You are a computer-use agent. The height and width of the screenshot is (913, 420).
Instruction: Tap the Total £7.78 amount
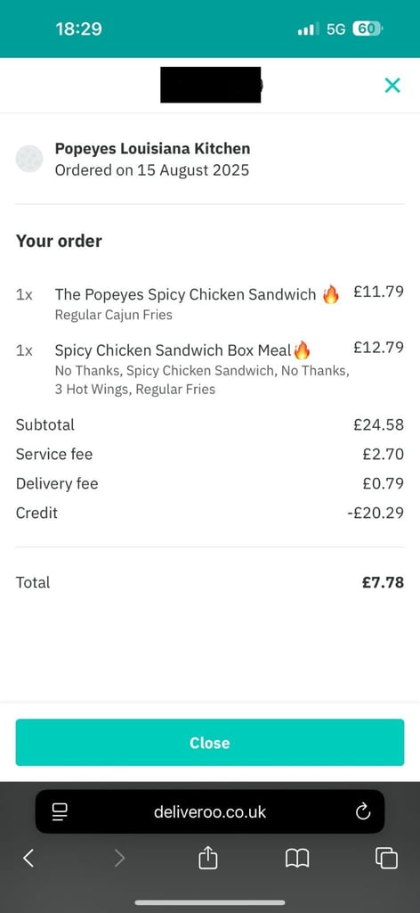click(383, 582)
